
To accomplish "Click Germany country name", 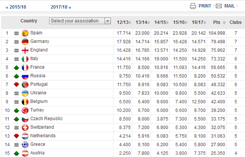I will [40, 41].
